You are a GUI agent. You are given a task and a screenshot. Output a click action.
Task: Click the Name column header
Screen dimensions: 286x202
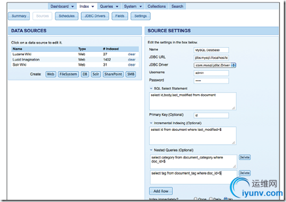click(17, 49)
